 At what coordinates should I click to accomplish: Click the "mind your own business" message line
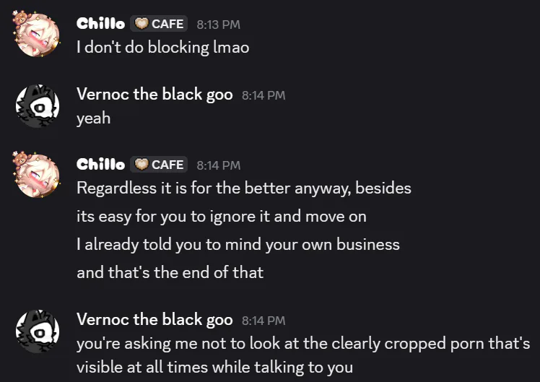[x=238, y=244]
